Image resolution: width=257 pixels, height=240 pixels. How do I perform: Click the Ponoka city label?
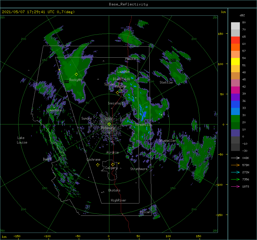coord(130,59)
